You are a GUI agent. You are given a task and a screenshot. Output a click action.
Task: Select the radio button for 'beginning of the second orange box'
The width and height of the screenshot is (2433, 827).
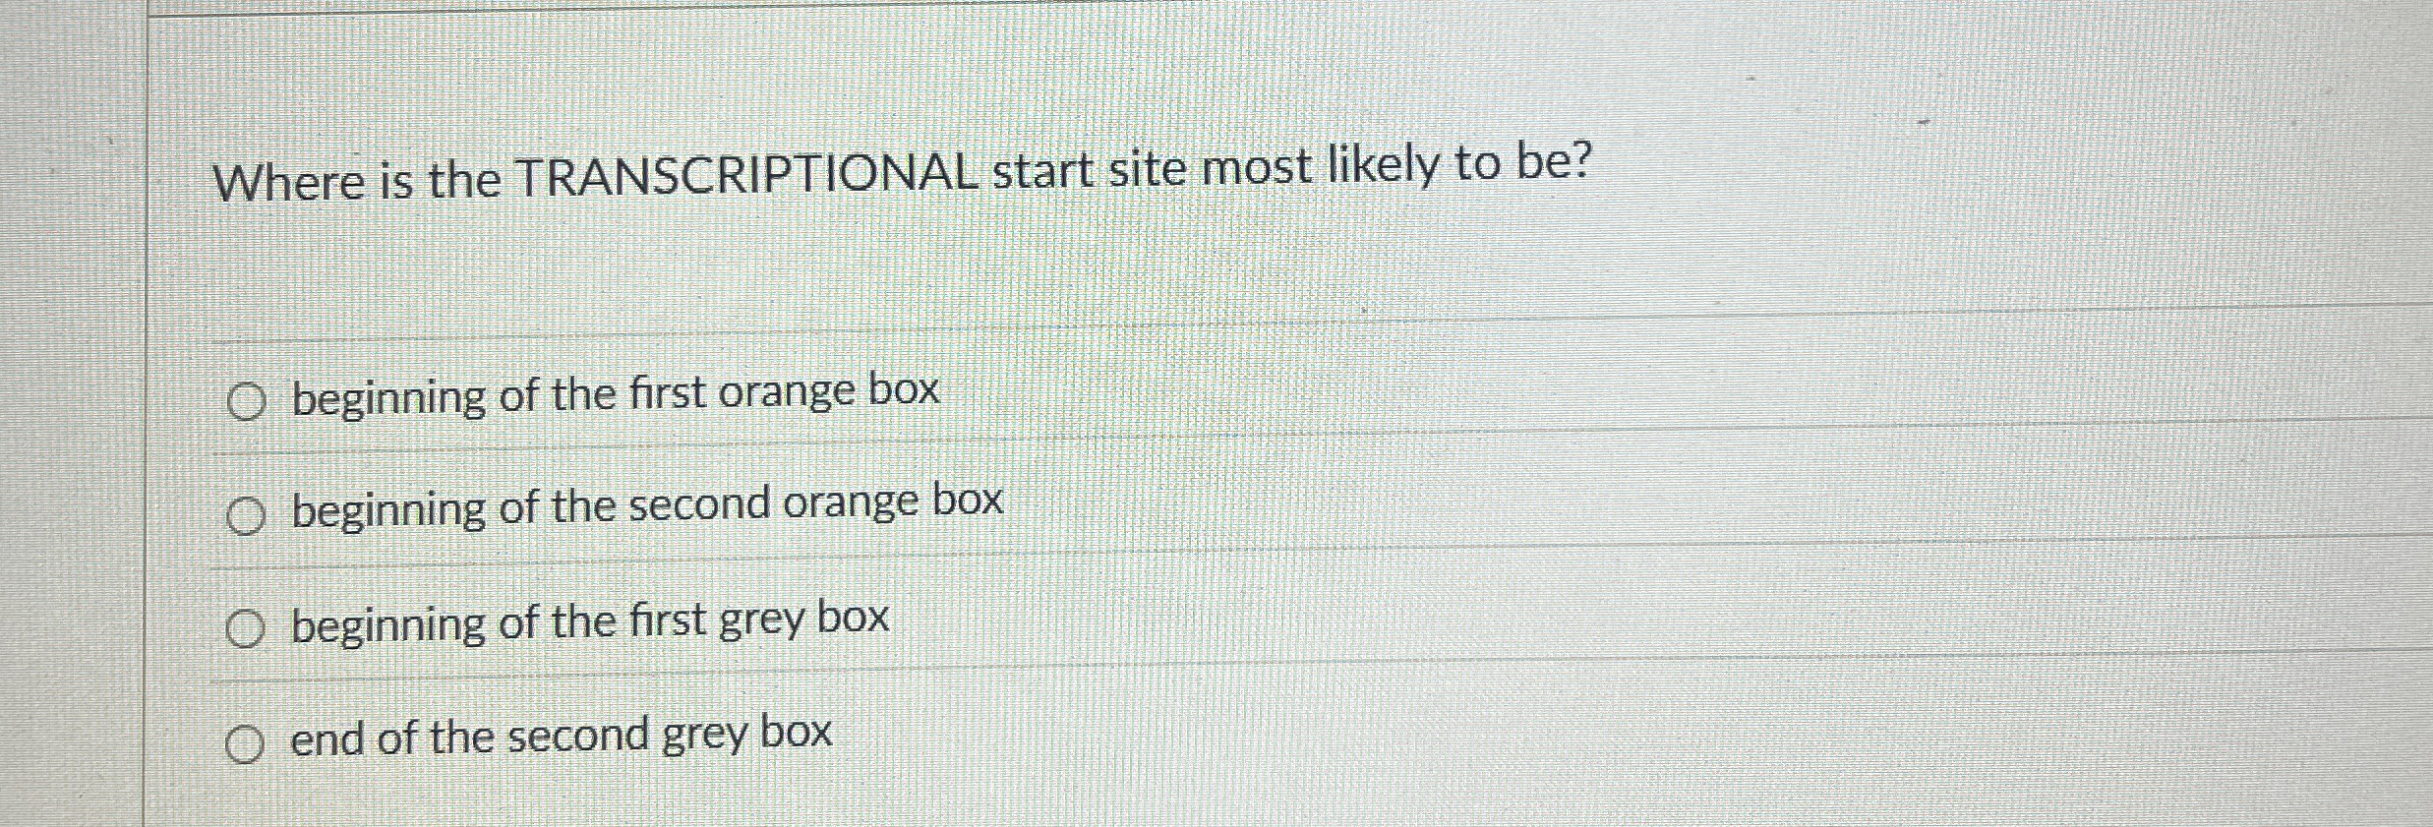click(x=246, y=512)
